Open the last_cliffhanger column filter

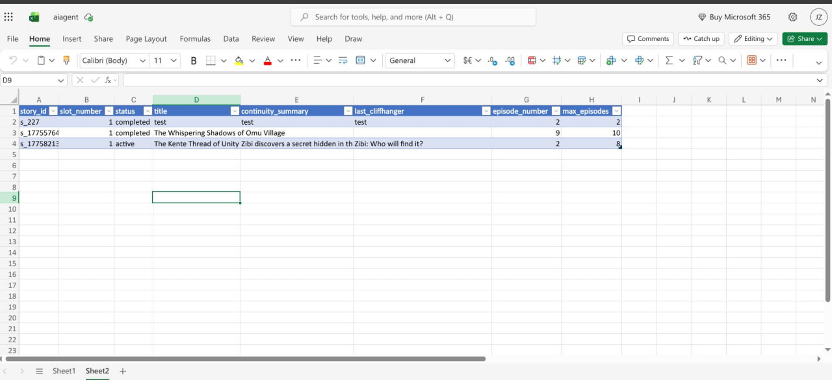[x=486, y=111]
